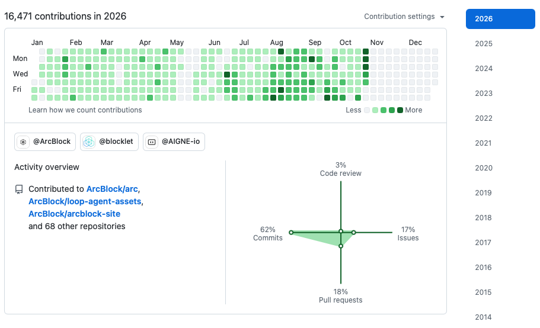The height and width of the screenshot is (328, 540).
Task: Click 'and 68 other repositories' text
Action: [77, 226]
